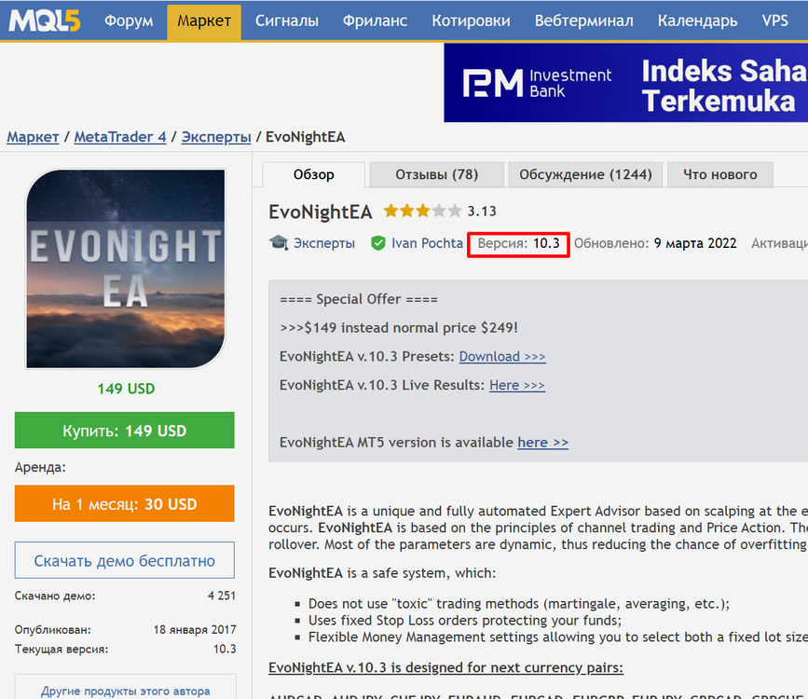Click the graduation cap Эксперты icon
The height and width of the screenshot is (699, 808).
click(x=279, y=243)
